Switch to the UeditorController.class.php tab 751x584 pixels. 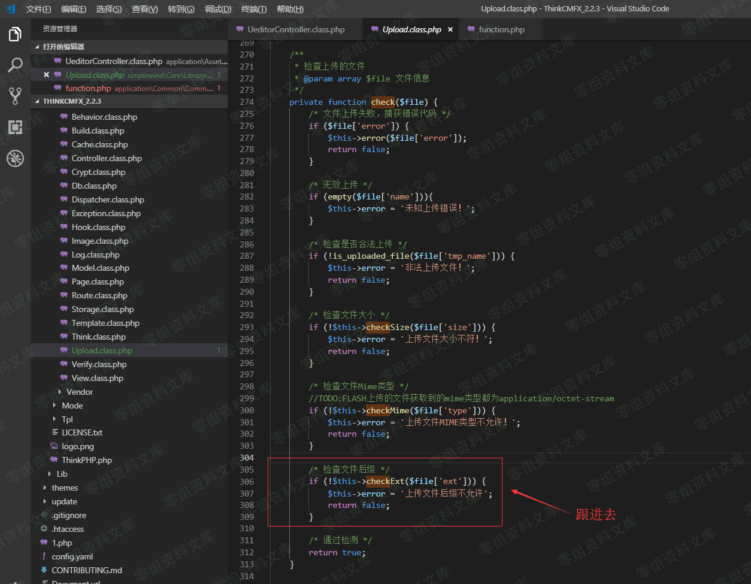(296, 29)
